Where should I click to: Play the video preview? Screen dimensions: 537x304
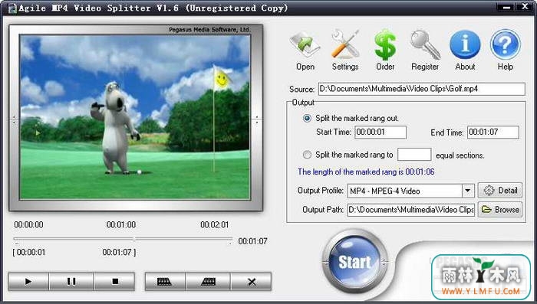(x=29, y=282)
